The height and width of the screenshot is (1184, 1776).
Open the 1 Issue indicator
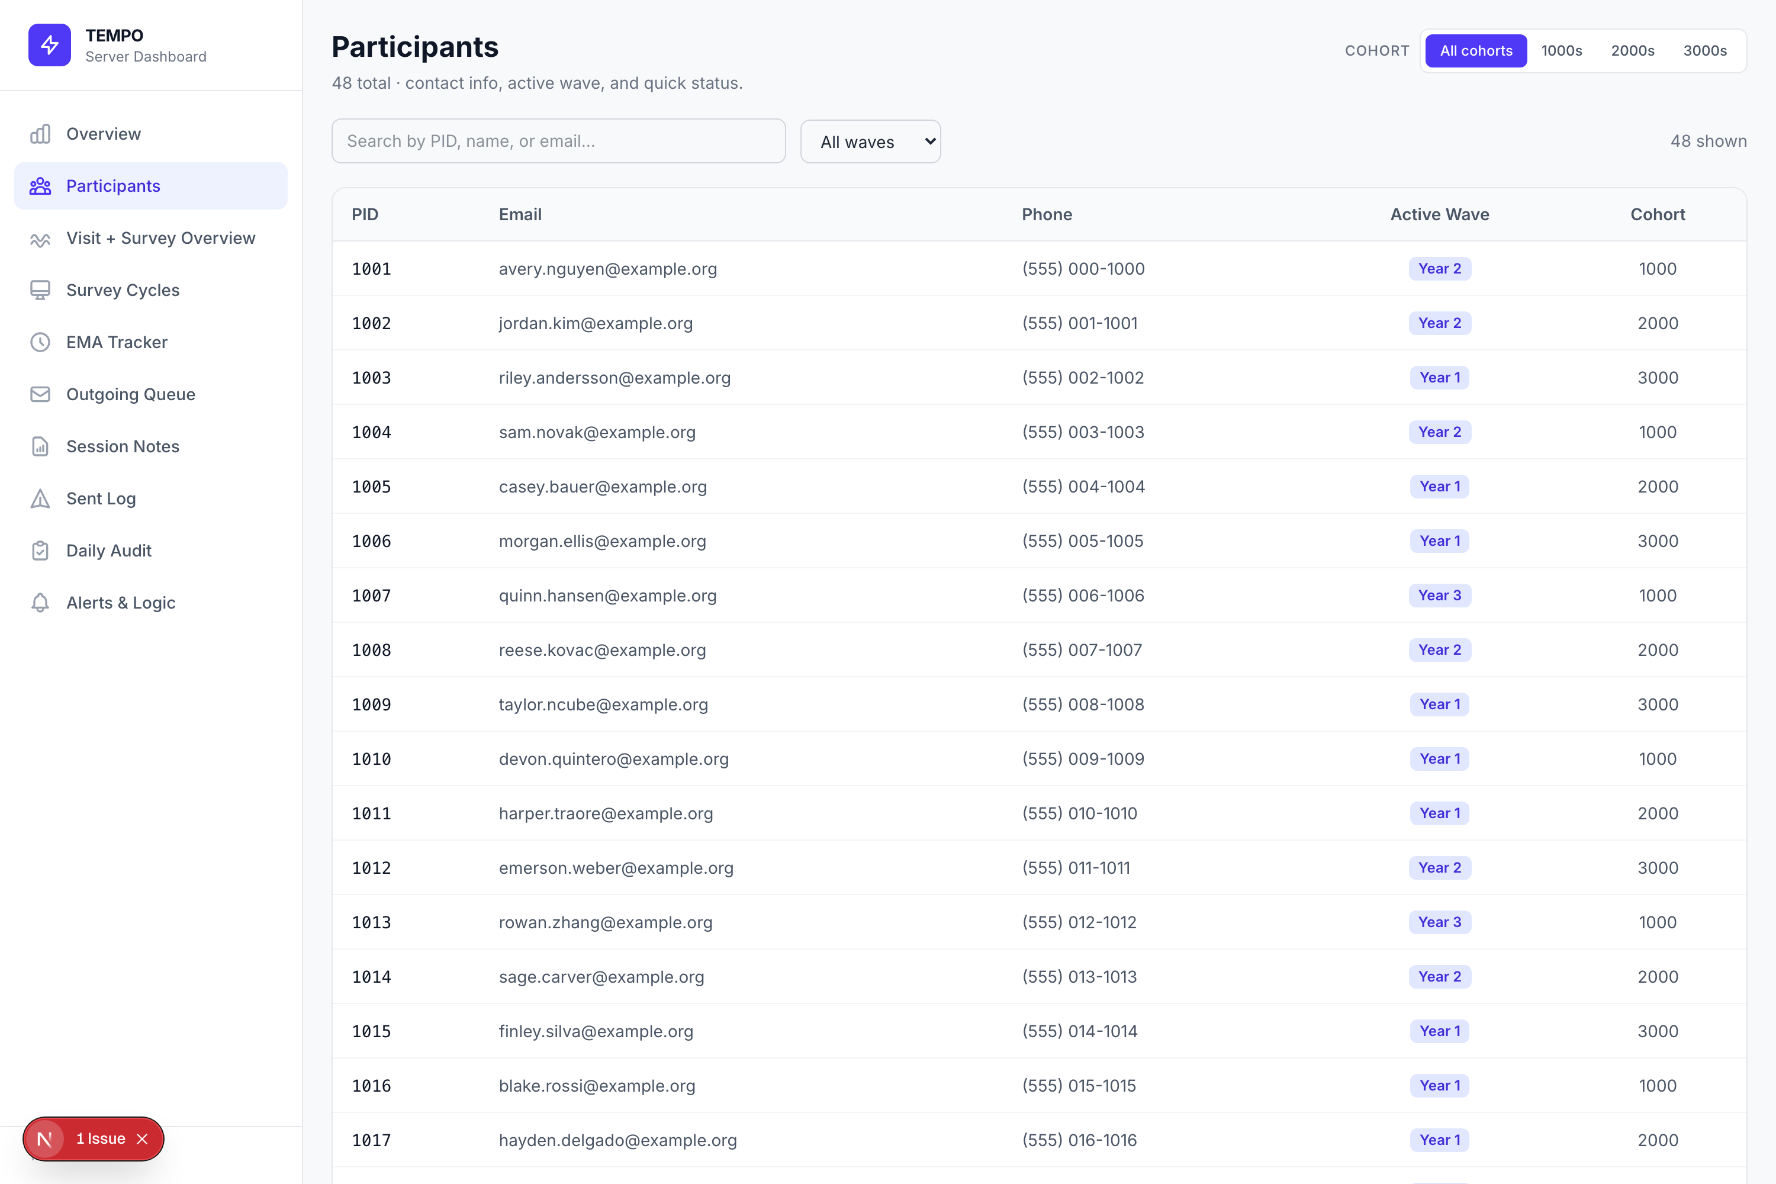coord(101,1138)
